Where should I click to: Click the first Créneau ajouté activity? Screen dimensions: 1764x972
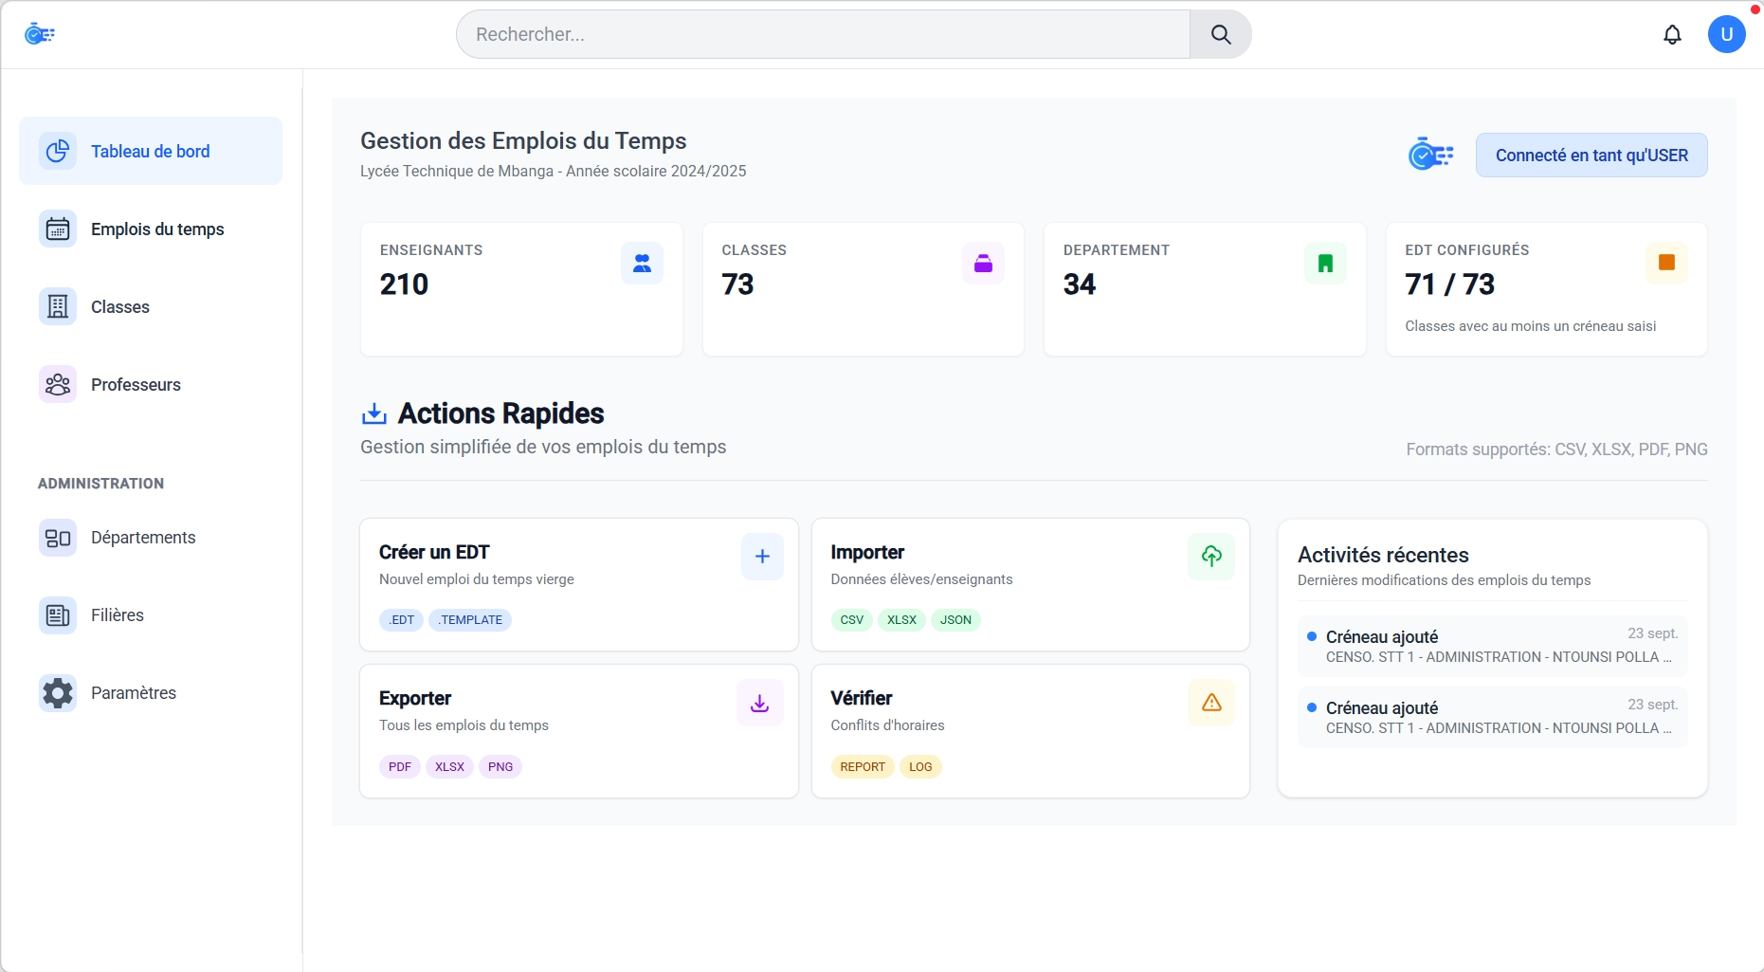point(1493,646)
